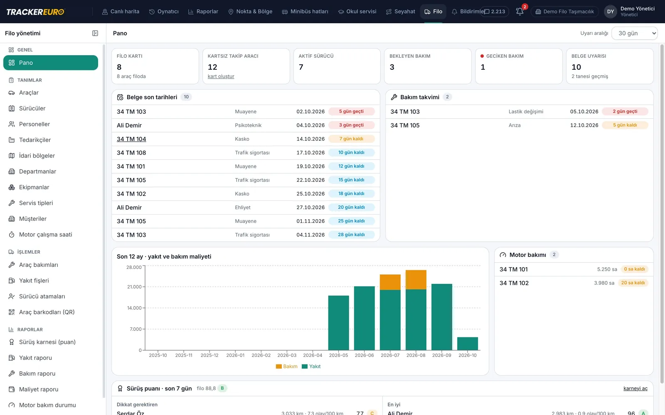The image size is (665, 415).
Task: Open the Canlı harita tab
Action: pyautogui.click(x=121, y=12)
